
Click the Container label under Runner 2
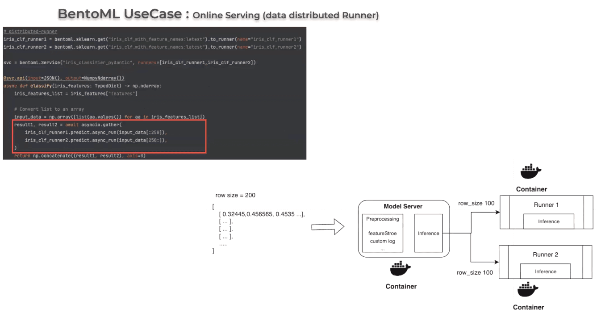coord(528,307)
